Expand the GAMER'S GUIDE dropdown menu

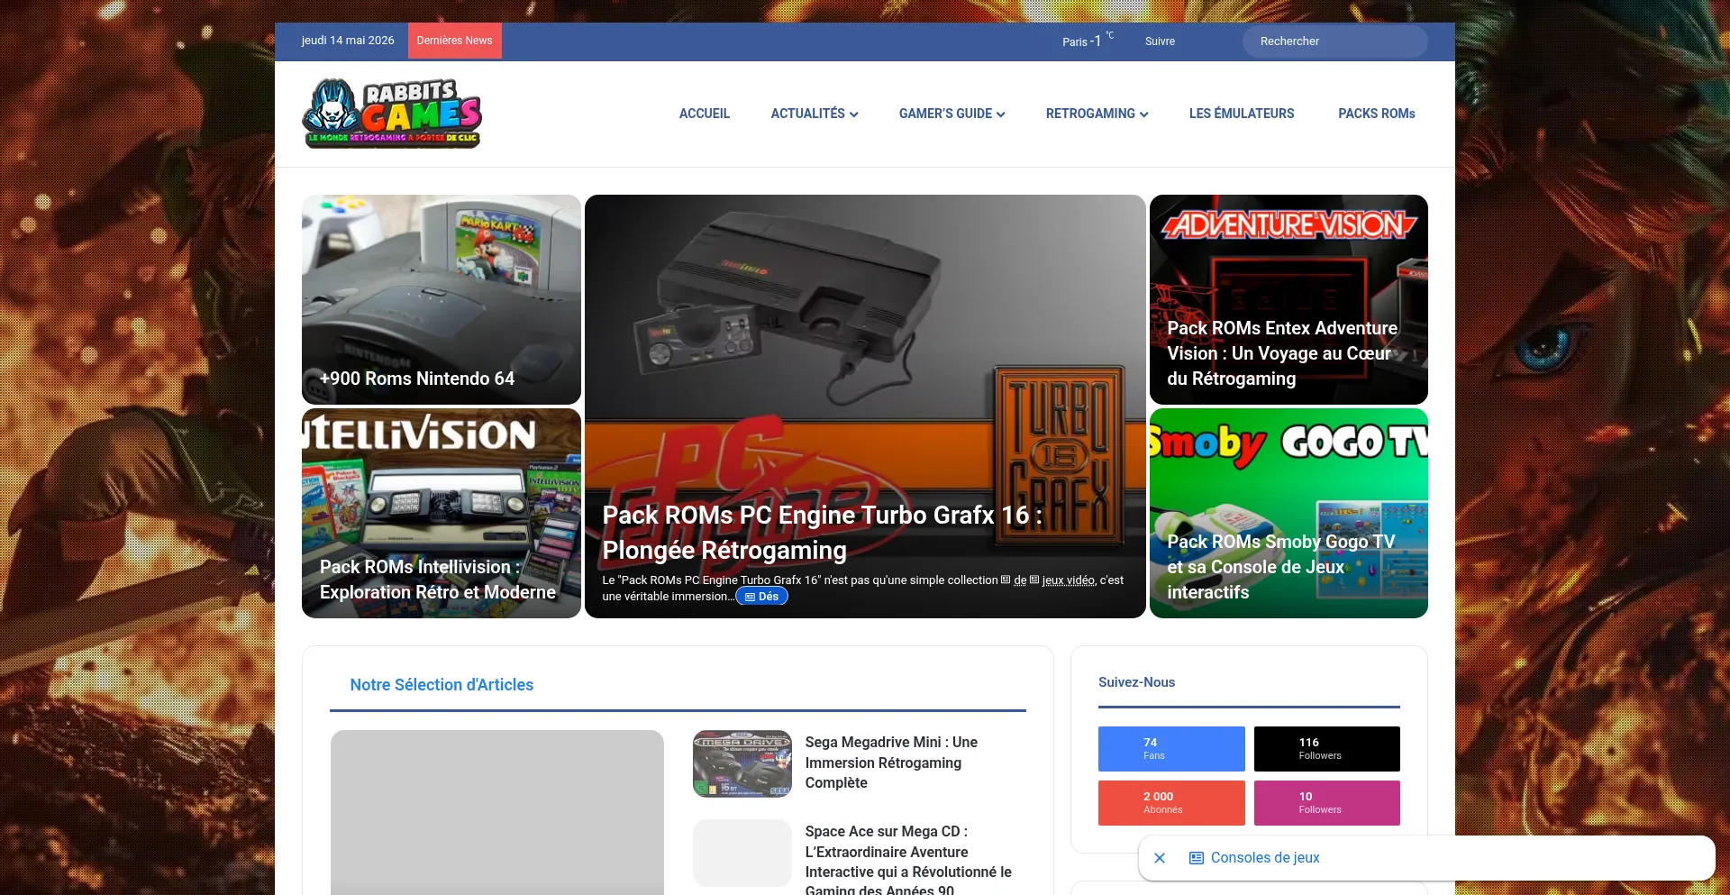pos(951,114)
